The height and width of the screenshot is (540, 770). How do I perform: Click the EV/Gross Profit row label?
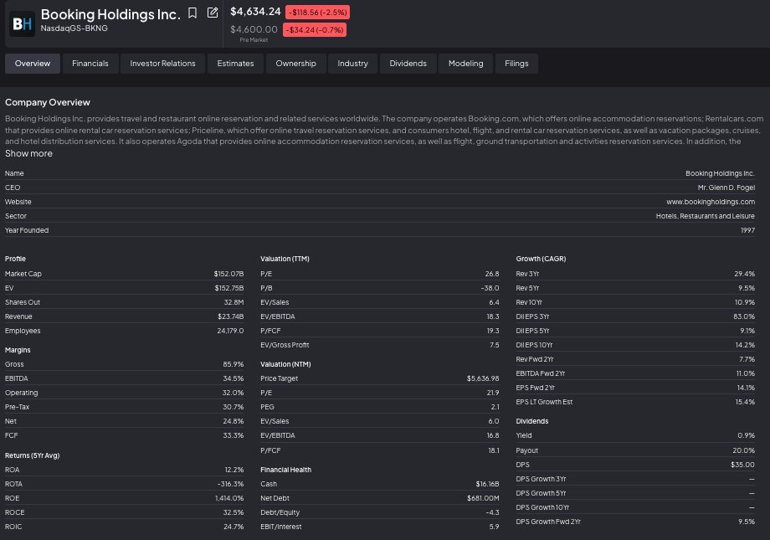coord(285,345)
